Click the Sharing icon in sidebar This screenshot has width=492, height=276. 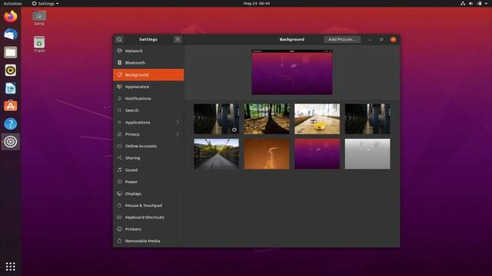tap(120, 158)
